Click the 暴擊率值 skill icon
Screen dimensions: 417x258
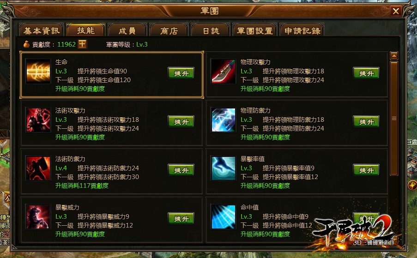click(x=223, y=168)
